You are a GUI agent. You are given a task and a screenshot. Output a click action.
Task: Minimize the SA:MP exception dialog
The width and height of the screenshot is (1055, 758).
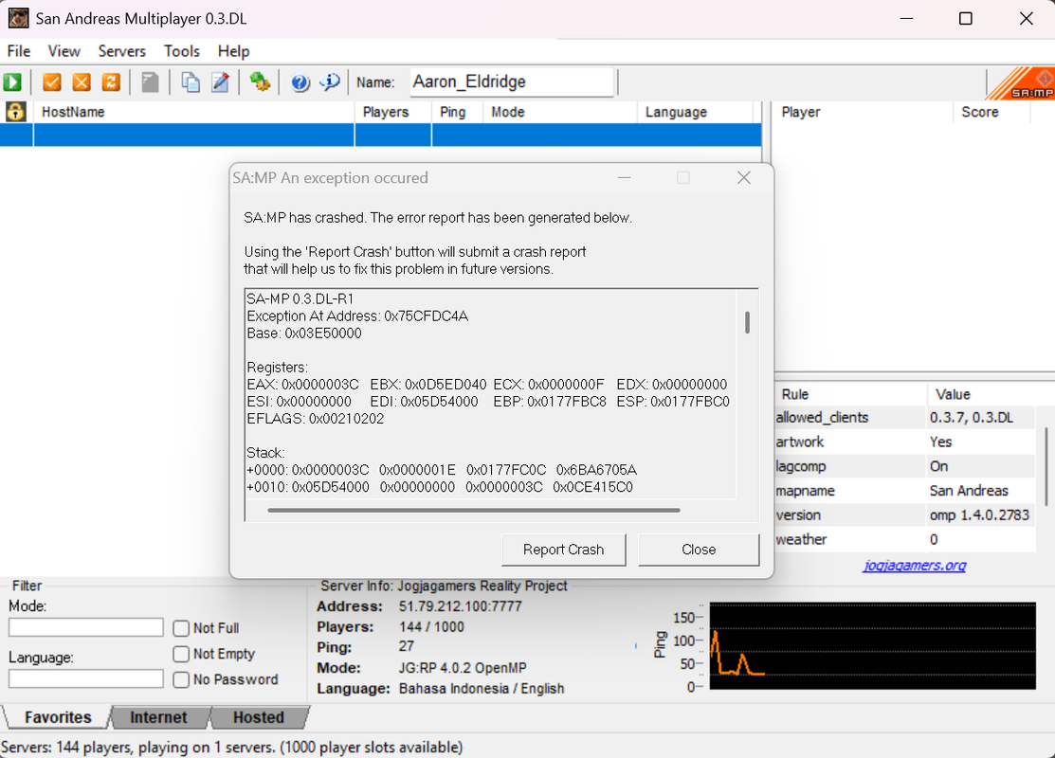pos(625,177)
